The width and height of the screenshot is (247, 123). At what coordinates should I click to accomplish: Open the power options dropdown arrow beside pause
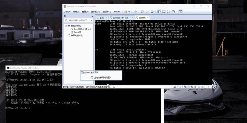click(129, 12)
